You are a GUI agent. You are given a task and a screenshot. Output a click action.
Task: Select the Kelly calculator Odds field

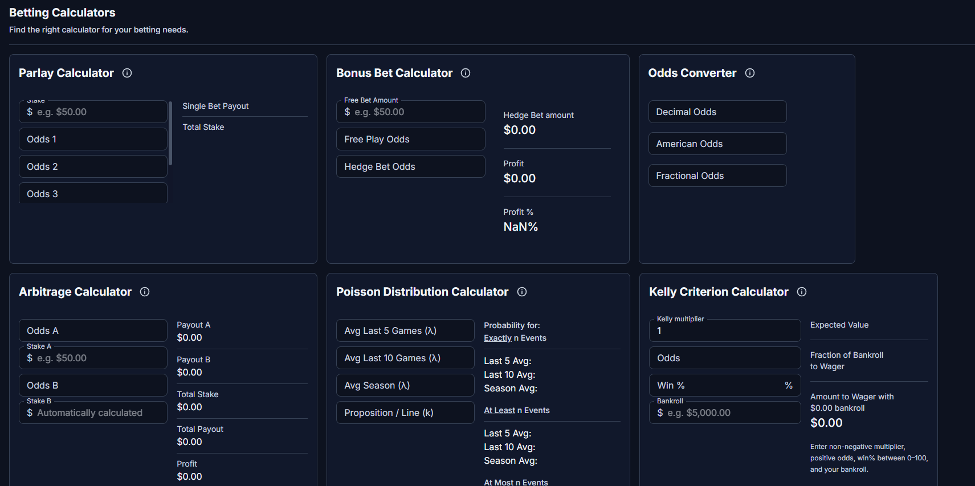coord(725,358)
